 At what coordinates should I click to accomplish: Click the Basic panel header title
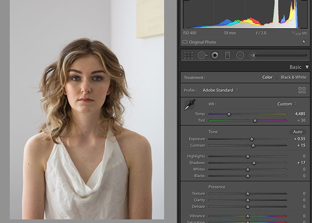[295, 67]
